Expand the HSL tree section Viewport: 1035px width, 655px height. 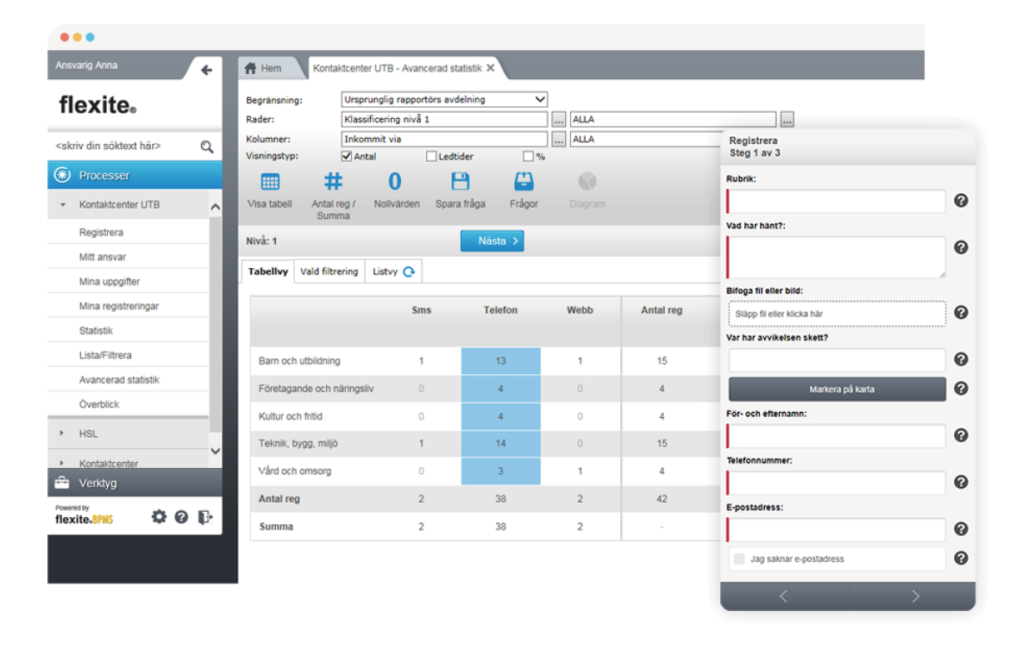(x=62, y=434)
